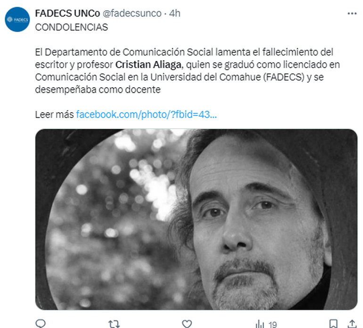Open the reply speech bubble icon
Viewport: 363px width, 328px height.
41,323
